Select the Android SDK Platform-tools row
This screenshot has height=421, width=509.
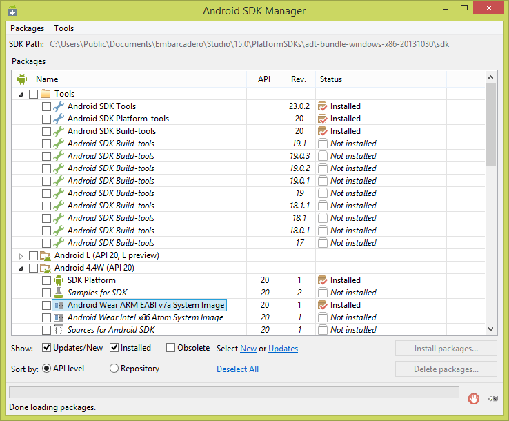click(248, 119)
